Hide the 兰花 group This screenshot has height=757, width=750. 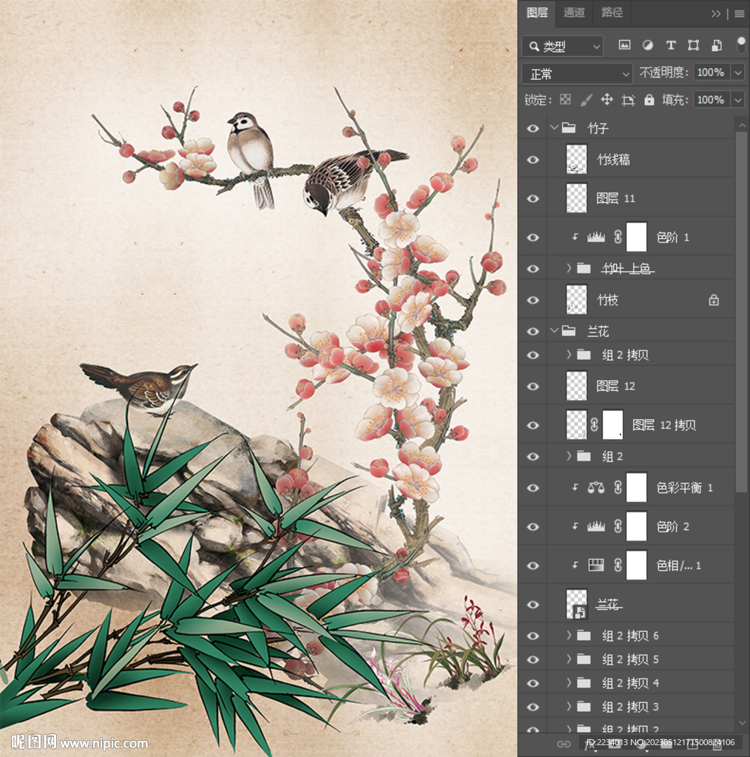(x=533, y=332)
